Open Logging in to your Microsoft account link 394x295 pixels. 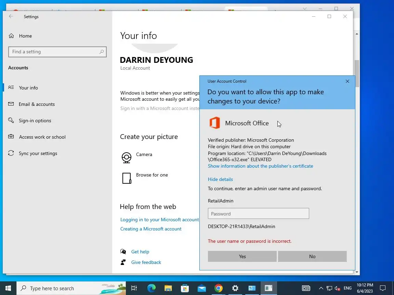[x=160, y=220]
